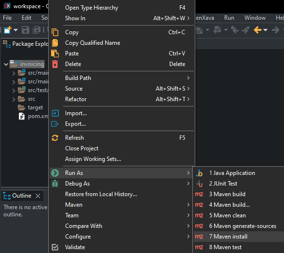Click the orange Back navigation arrow

[257, 30]
